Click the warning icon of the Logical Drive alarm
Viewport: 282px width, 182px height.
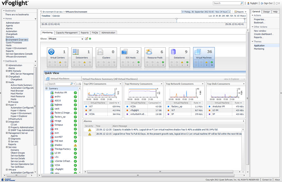[90, 134]
